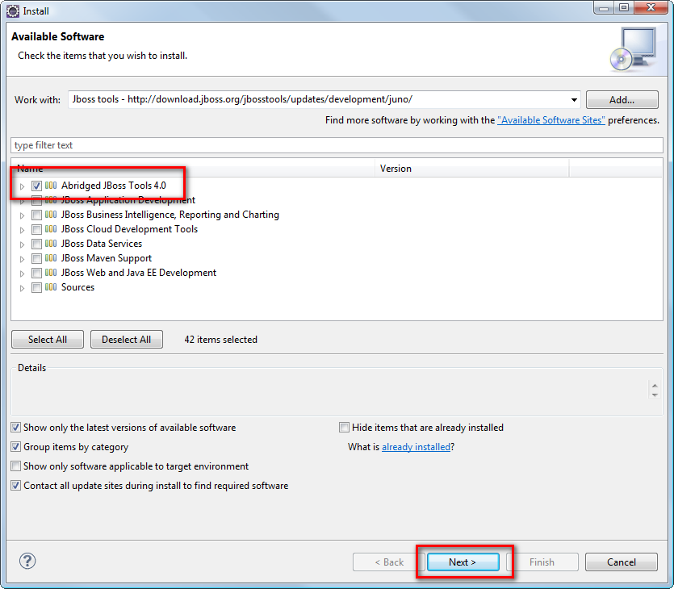
Task: Click the JBoss Maven Support category icon
Action: [x=51, y=258]
